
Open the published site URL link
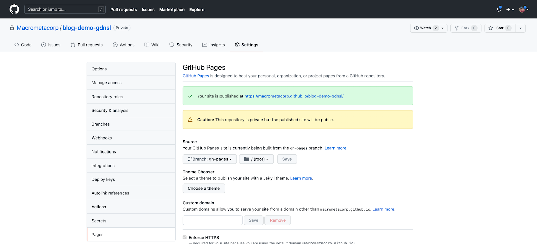294,96
